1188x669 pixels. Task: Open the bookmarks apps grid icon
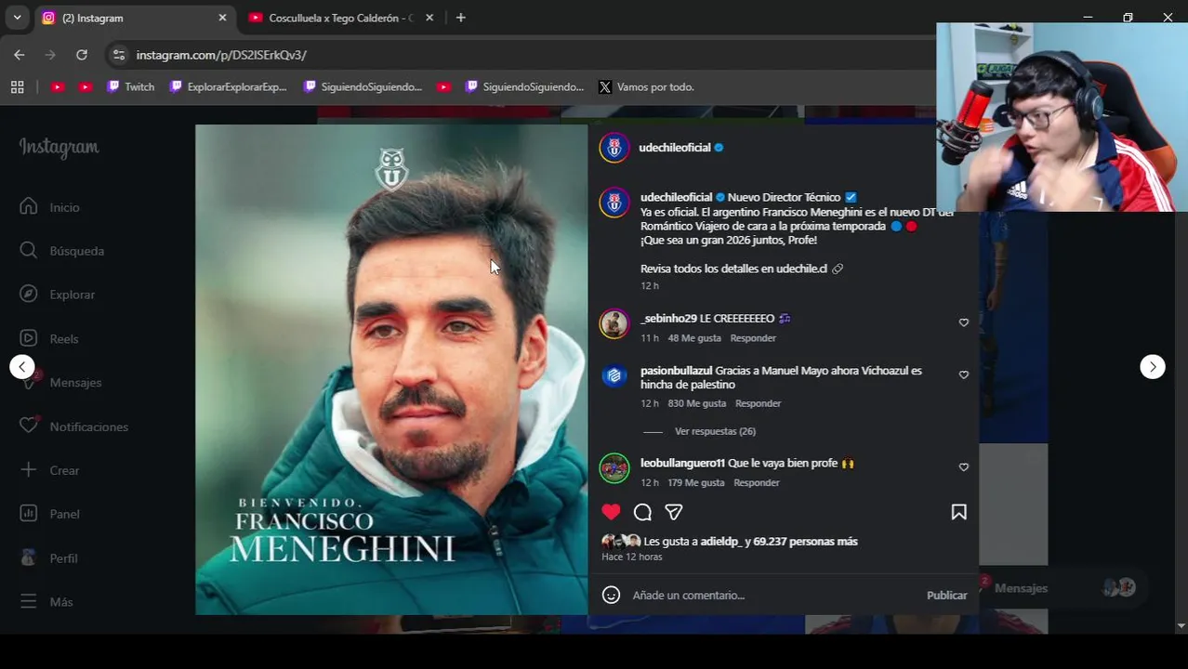coord(17,87)
